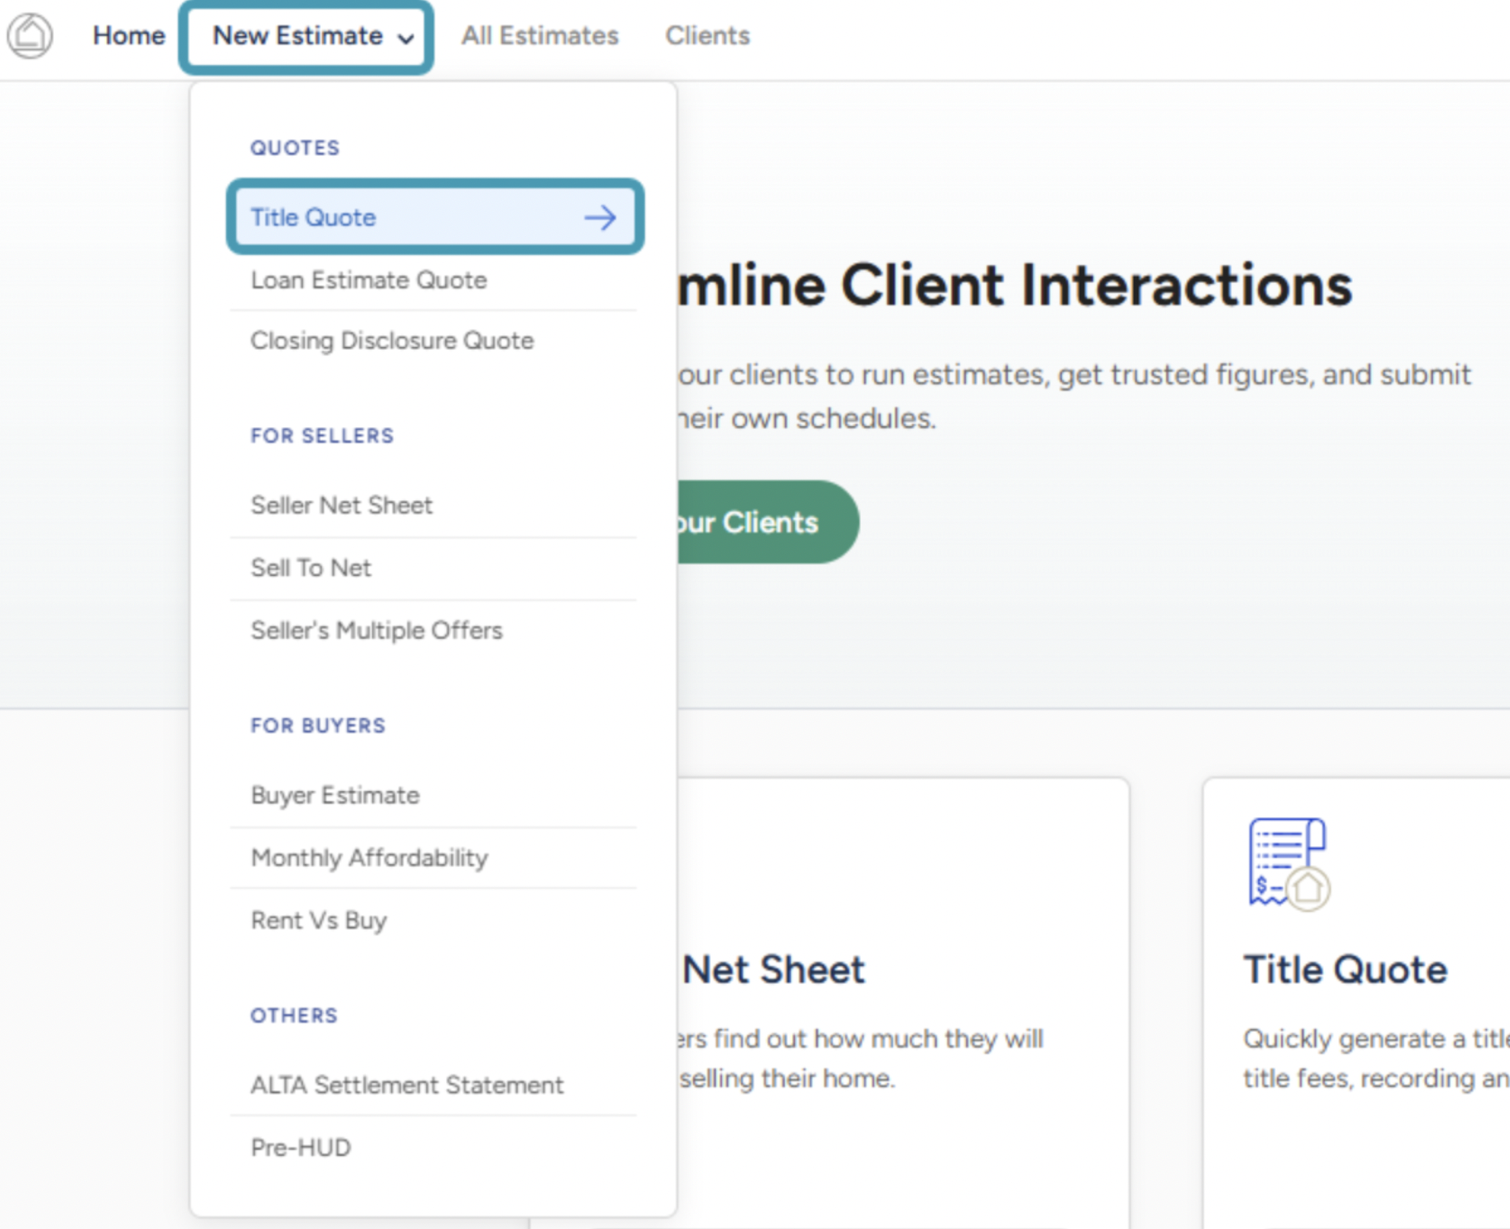
Task: Choose Monthly Affordability option
Action: click(369, 858)
